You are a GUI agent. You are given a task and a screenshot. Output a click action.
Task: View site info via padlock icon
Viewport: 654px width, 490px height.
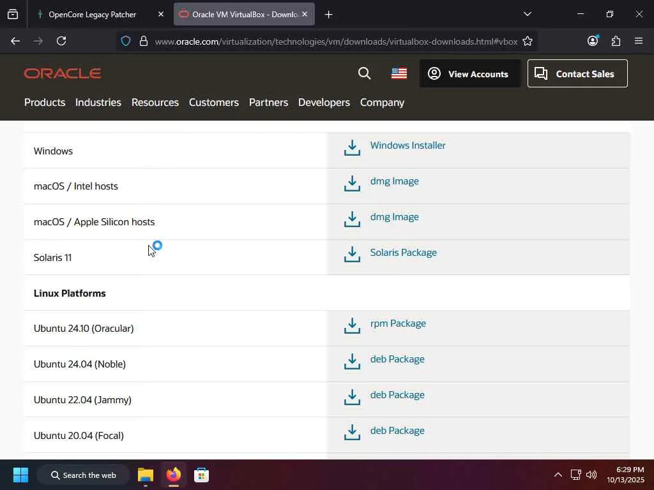(x=144, y=41)
